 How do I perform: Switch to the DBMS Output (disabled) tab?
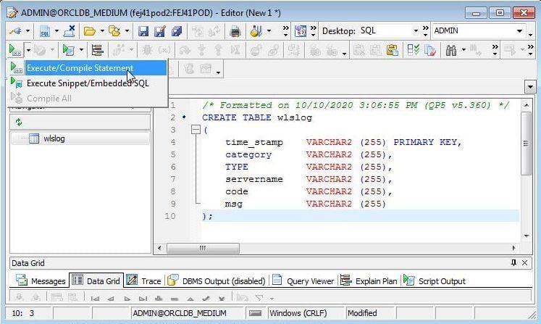pos(217,281)
